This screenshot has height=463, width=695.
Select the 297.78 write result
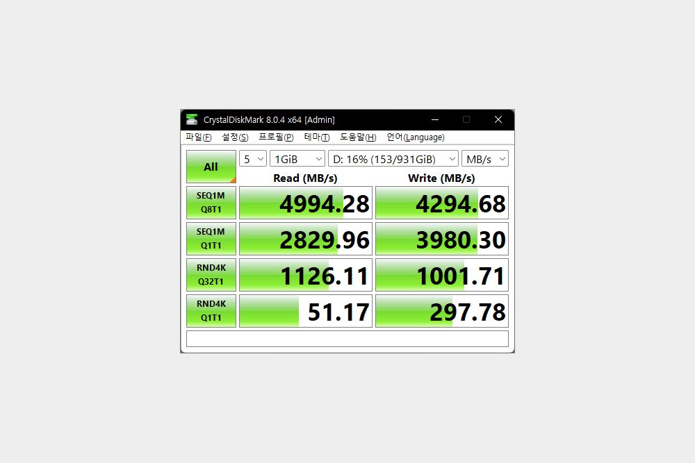coord(442,311)
